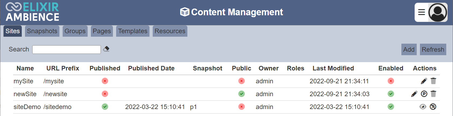Switch to the Templates tab
The height and width of the screenshot is (116, 453).
133,31
